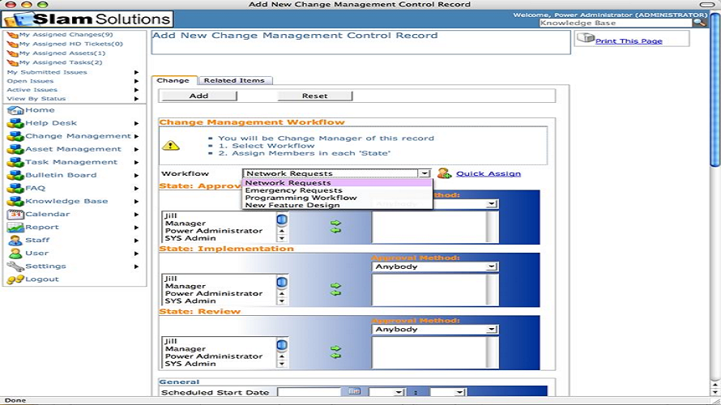Click the Bulletin Board sidebar icon

pyautogui.click(x=15, y=175)
